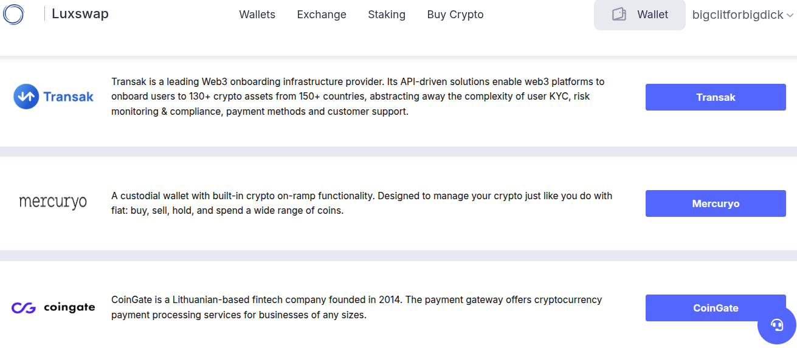Click the Transak wordmark logo text
Viewport: 797px width, 348px height.
(69, 97)
